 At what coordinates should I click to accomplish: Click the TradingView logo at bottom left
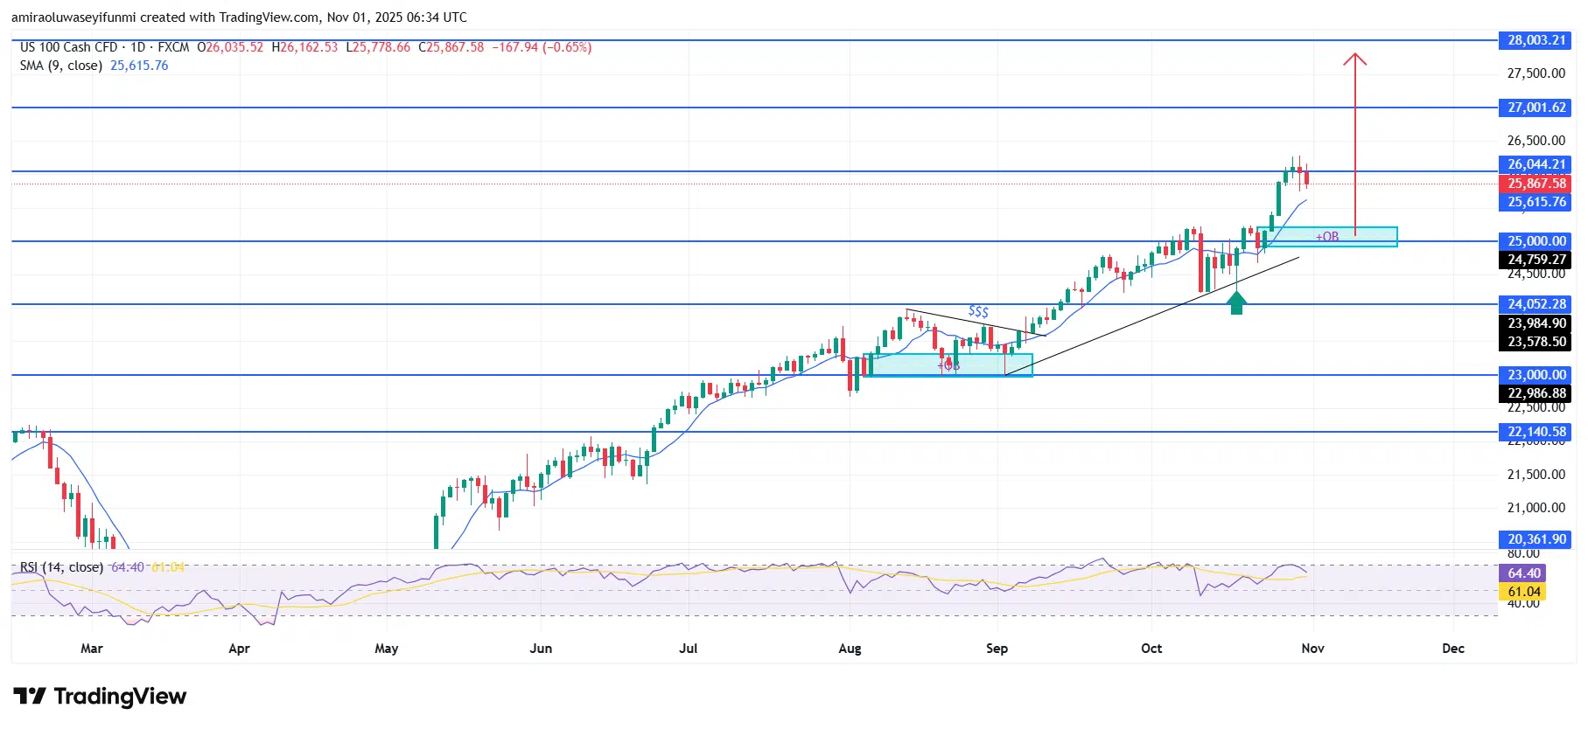point(100,696)
